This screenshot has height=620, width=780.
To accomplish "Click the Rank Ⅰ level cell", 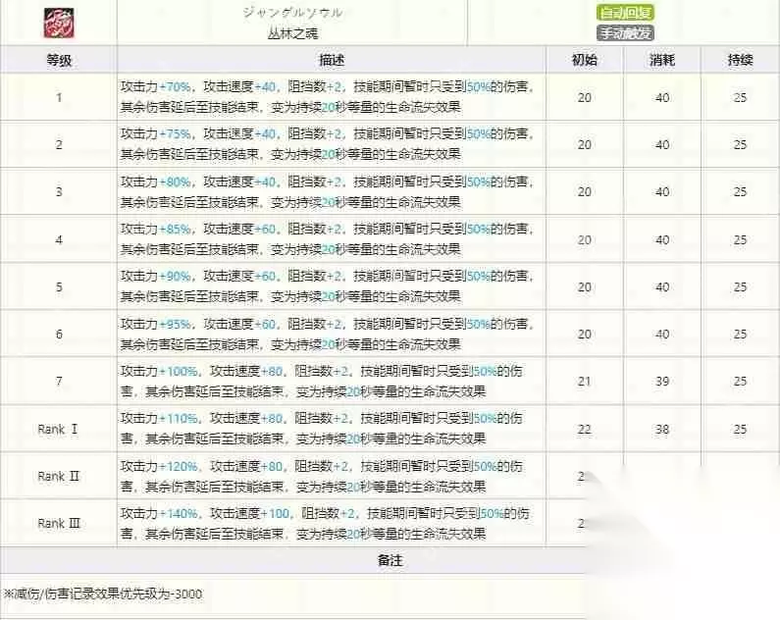I will point(59,429).
